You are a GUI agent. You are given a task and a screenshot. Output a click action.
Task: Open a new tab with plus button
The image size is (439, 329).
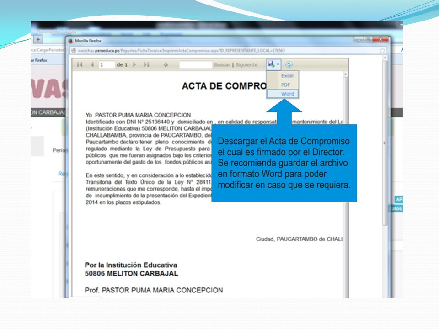38,39
